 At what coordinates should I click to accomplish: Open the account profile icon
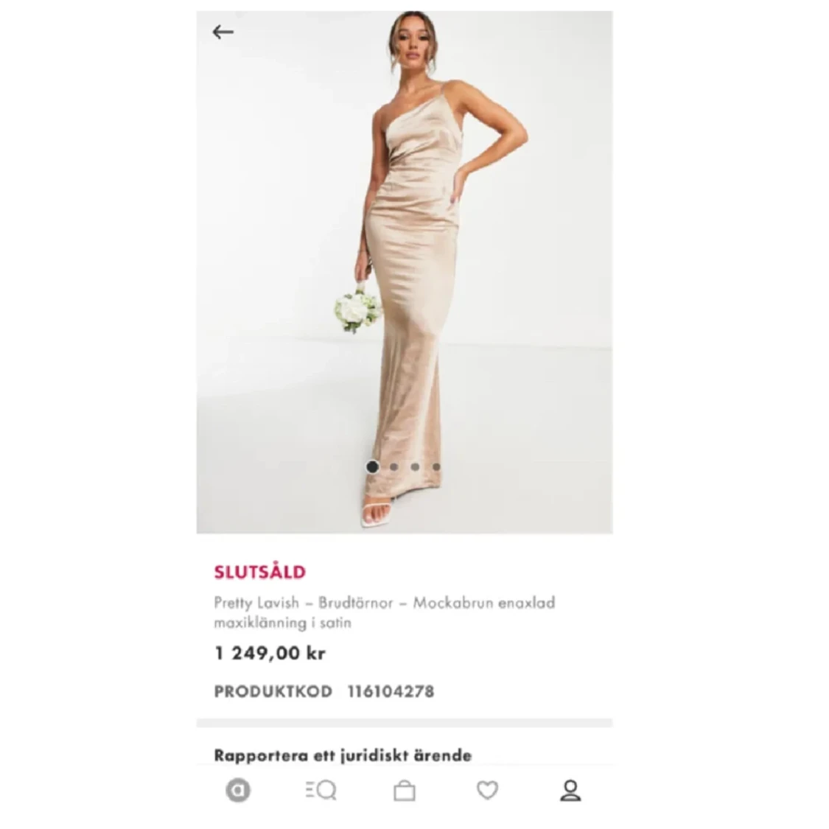point(570,791)
